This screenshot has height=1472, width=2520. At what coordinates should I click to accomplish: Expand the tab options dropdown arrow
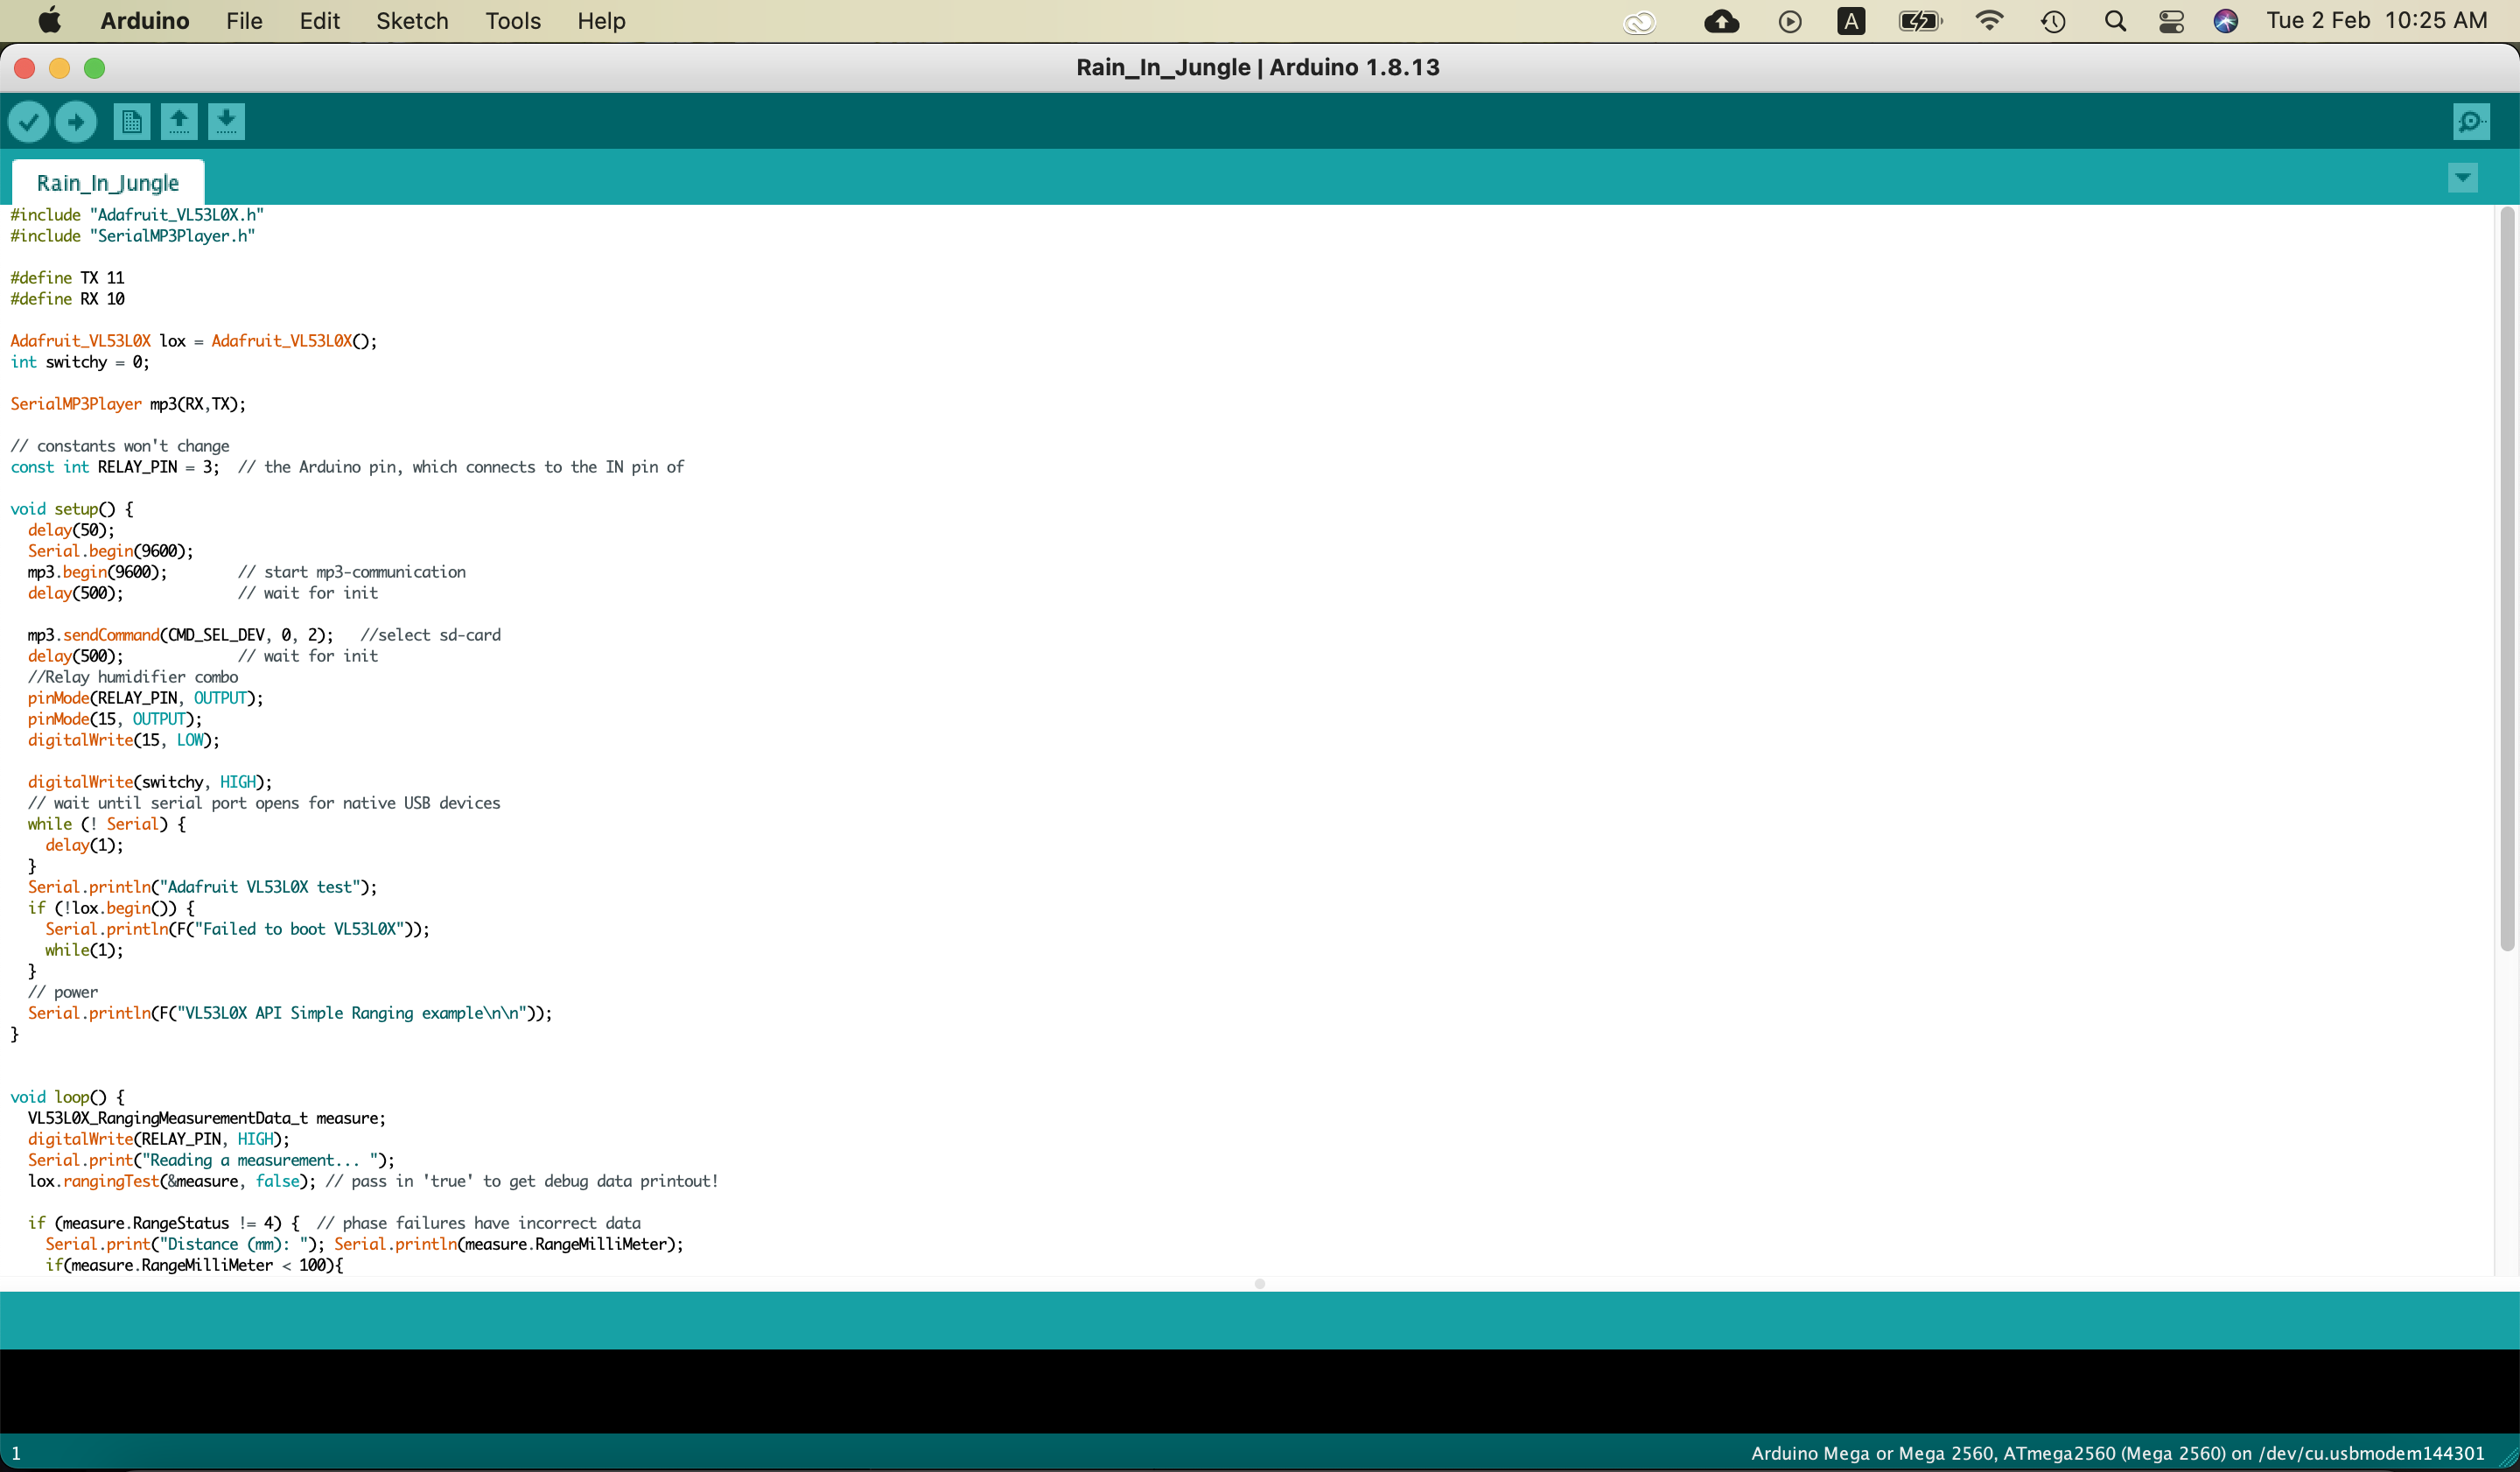pyautogui.click(x=2462, y=178)
